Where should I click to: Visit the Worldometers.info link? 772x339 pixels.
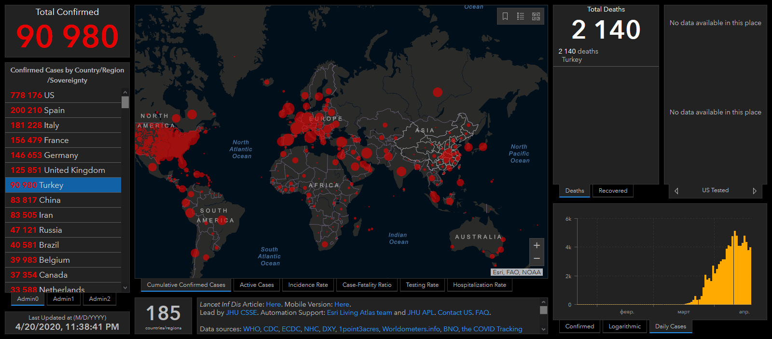[411, 329]
